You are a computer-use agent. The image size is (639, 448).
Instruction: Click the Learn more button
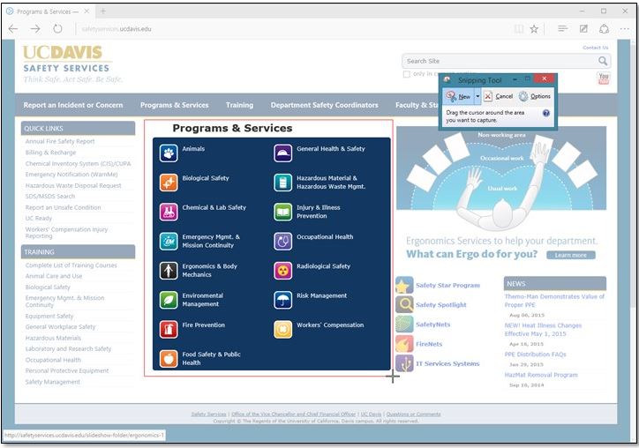[x=570, y=255]
